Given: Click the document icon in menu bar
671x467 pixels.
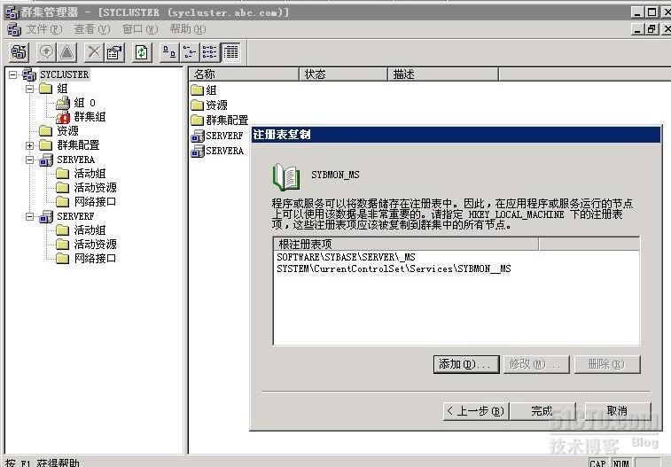Looking at the screenshot, I should (14, 29).
